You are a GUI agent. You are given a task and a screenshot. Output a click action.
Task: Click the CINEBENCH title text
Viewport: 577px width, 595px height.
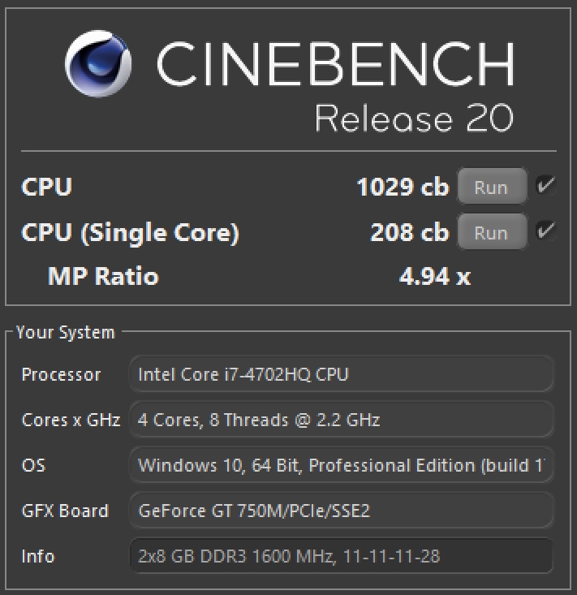pos(334,65)
